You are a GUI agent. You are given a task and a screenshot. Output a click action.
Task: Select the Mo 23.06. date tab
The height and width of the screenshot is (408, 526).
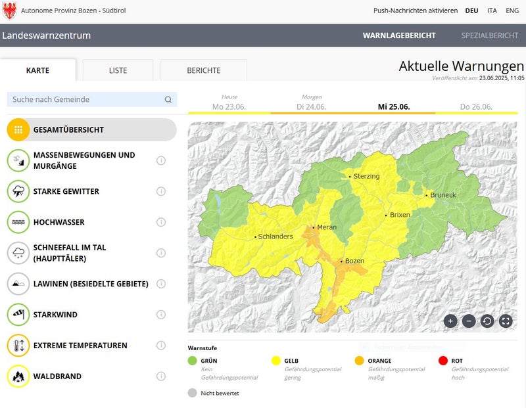click(x=229, y=106)
